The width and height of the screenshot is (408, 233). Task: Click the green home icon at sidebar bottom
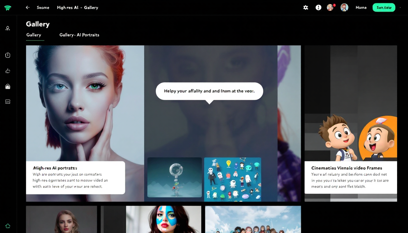point(8,226)
